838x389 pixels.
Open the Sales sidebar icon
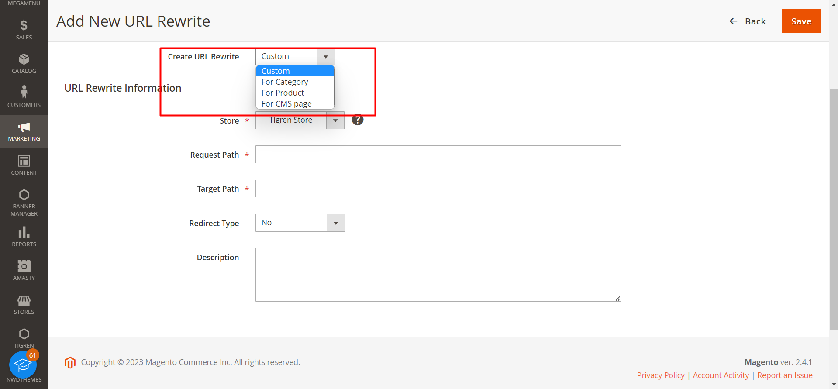point(24,25)
